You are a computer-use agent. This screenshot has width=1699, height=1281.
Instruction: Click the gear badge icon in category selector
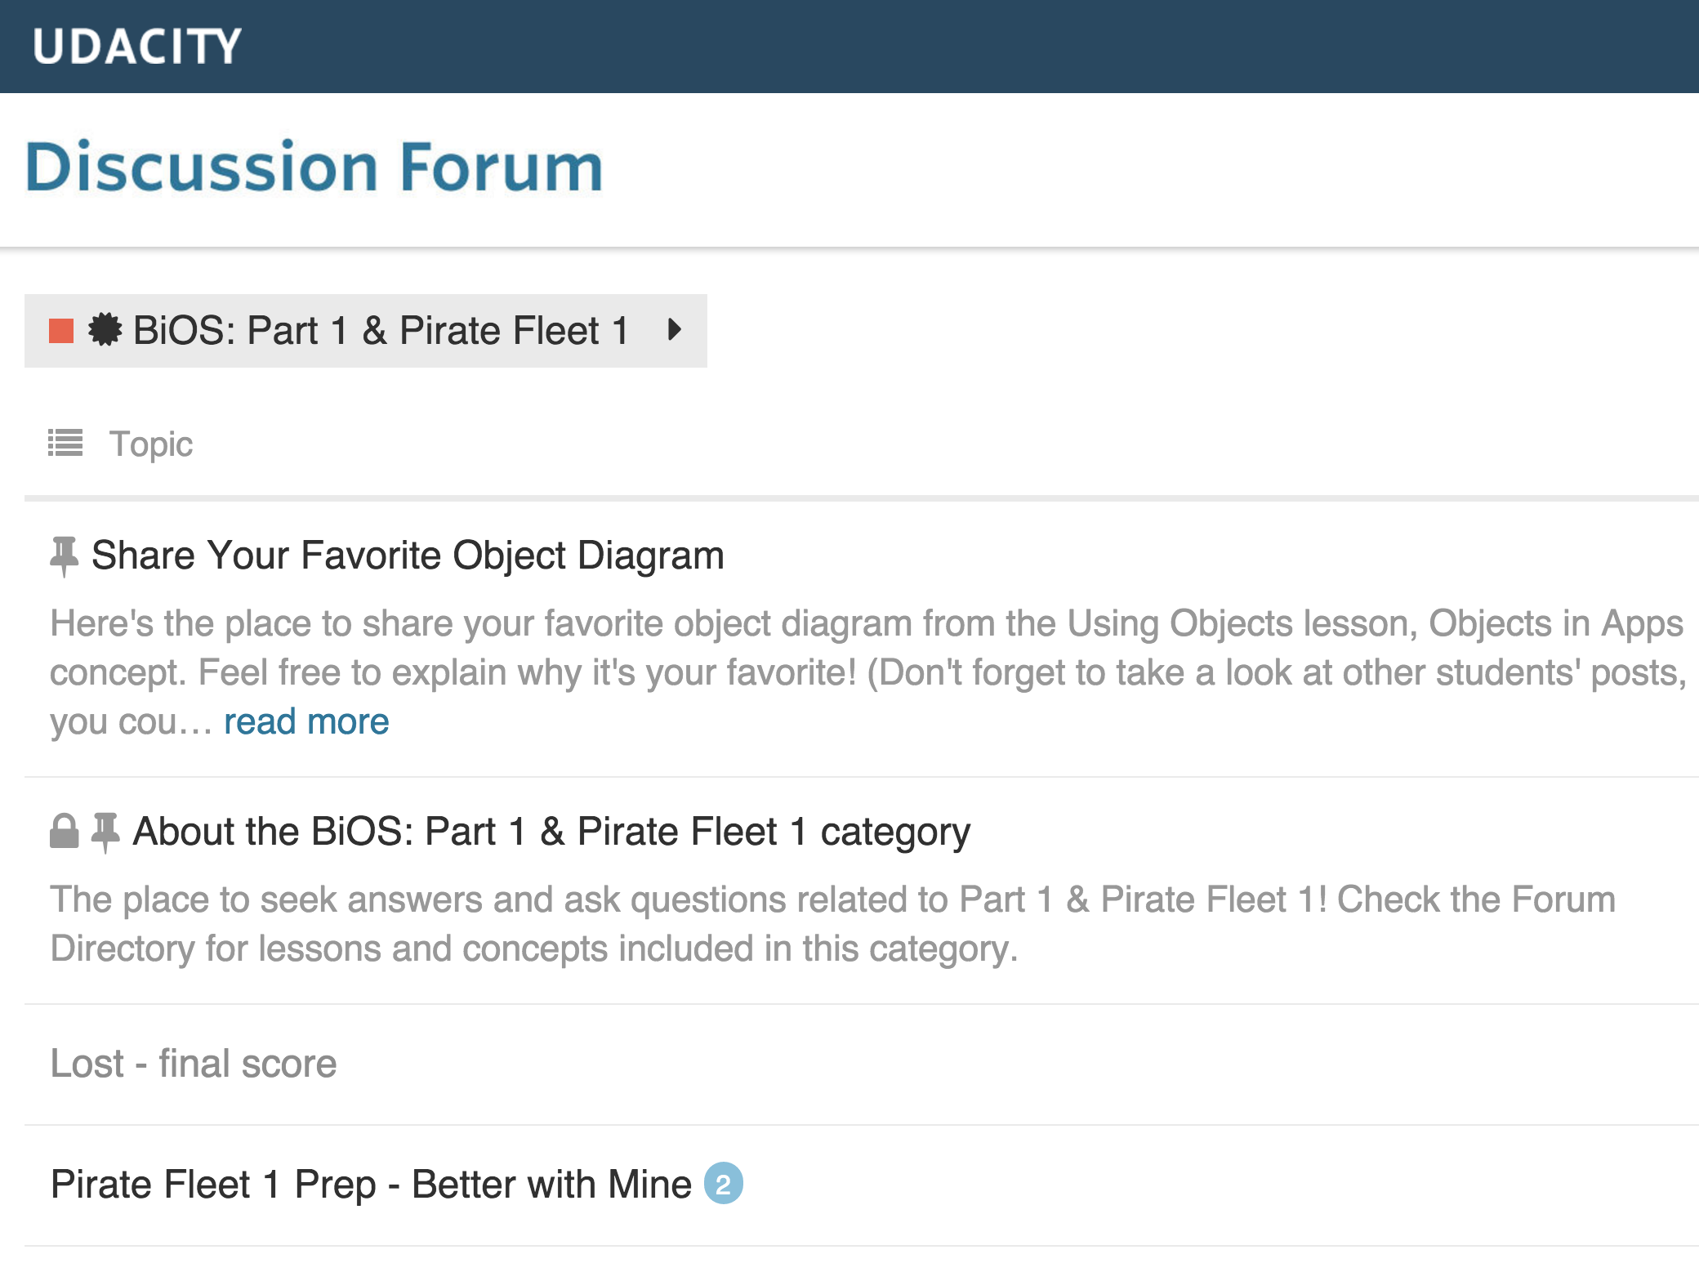coord(105,330)
